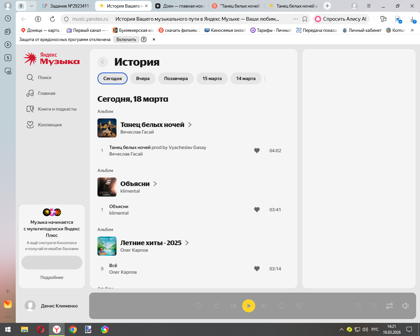Viewport: 420px width, 336px height.
Task: Go to Главная in the music sidebar
Action: tap(41, 93)
